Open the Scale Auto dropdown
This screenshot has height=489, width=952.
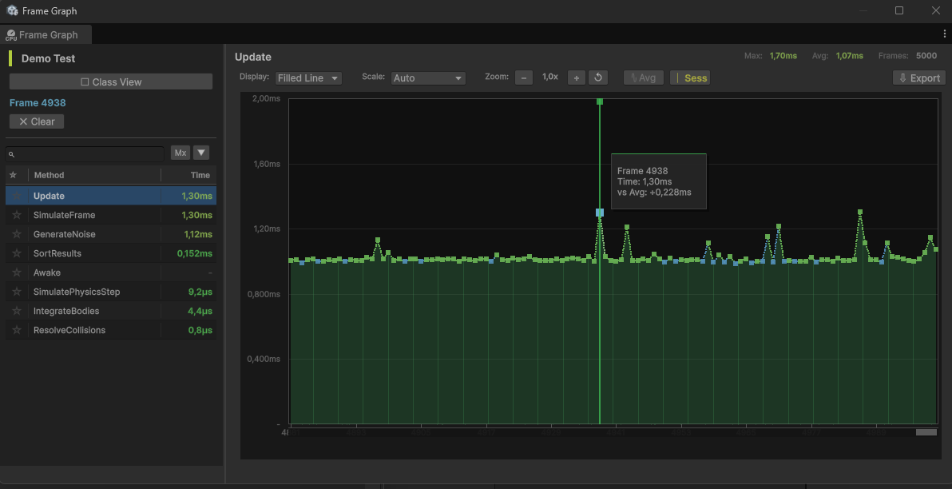428,78
